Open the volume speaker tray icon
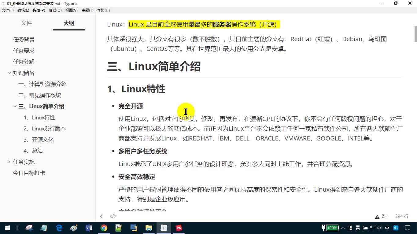This screenshot has width=417, height=234. [x=380, y=228]
